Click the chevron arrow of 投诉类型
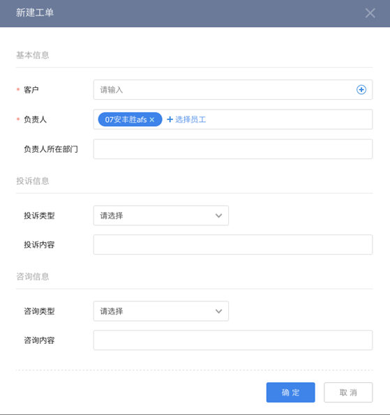The width and height of the screenshot is (390, 415). pos(218,216)
